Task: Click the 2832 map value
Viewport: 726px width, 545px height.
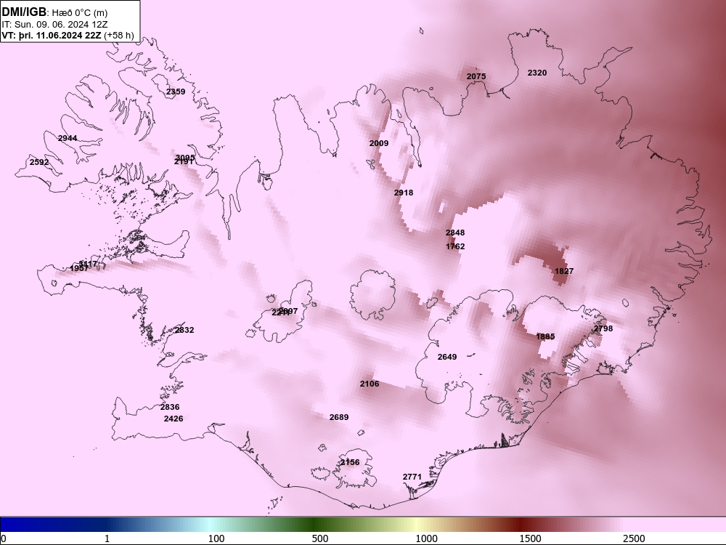Action: tap(184, 330)
